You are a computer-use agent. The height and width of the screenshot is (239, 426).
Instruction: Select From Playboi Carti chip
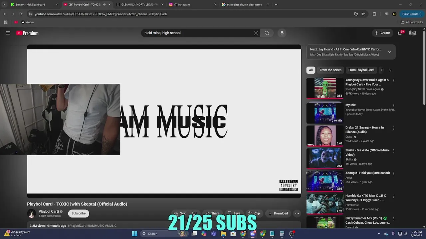point(361,70)
